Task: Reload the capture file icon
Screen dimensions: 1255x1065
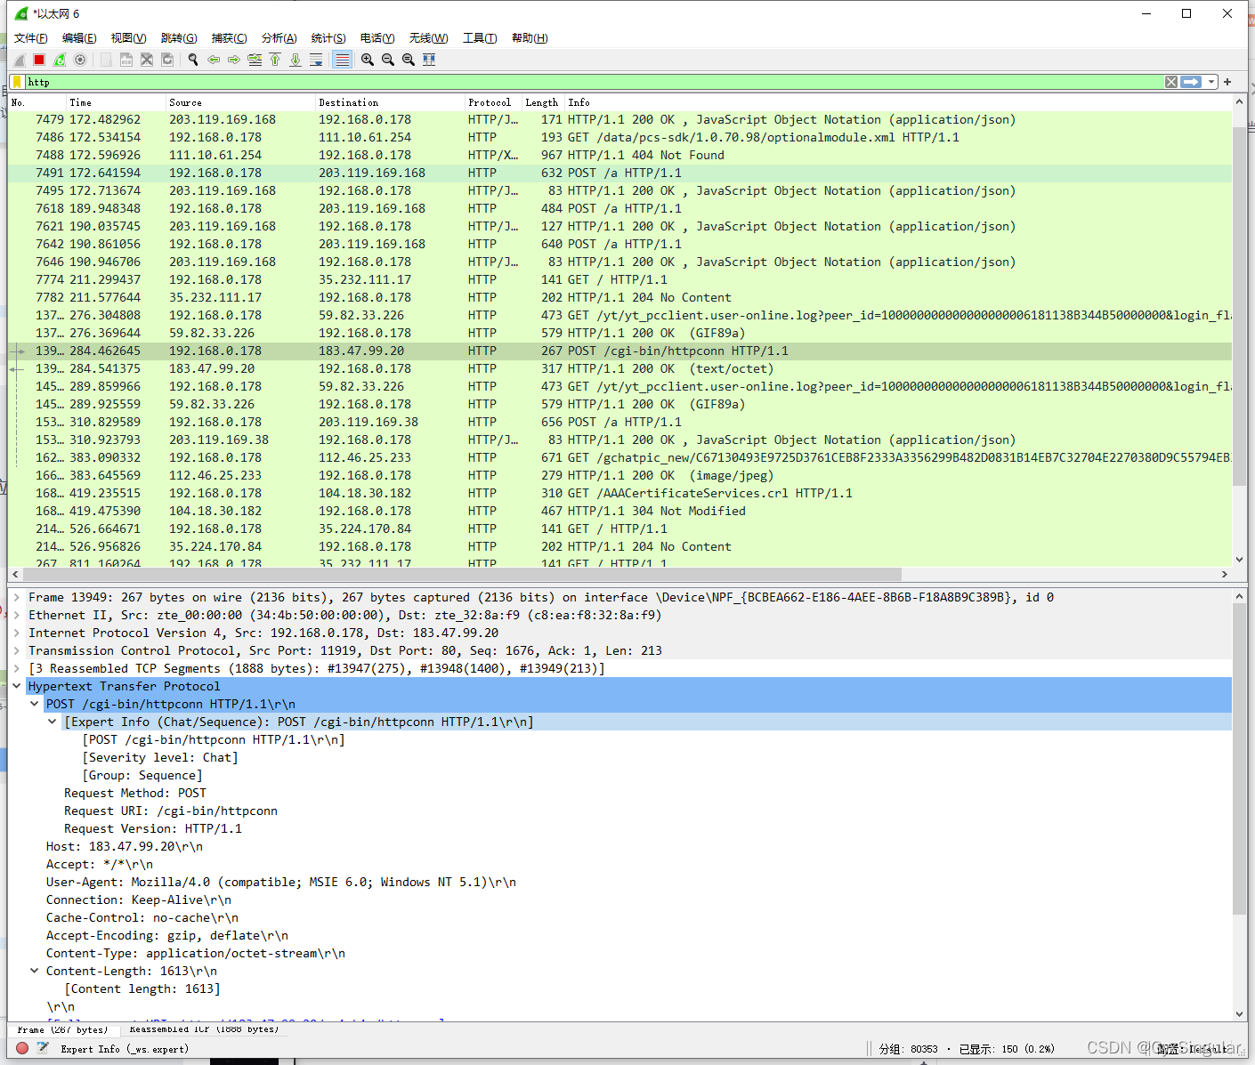Action: click(167, 60)
